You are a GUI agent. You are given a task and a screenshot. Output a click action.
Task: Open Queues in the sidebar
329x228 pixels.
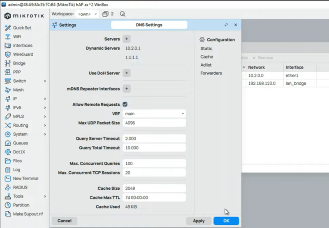point(20,143)
